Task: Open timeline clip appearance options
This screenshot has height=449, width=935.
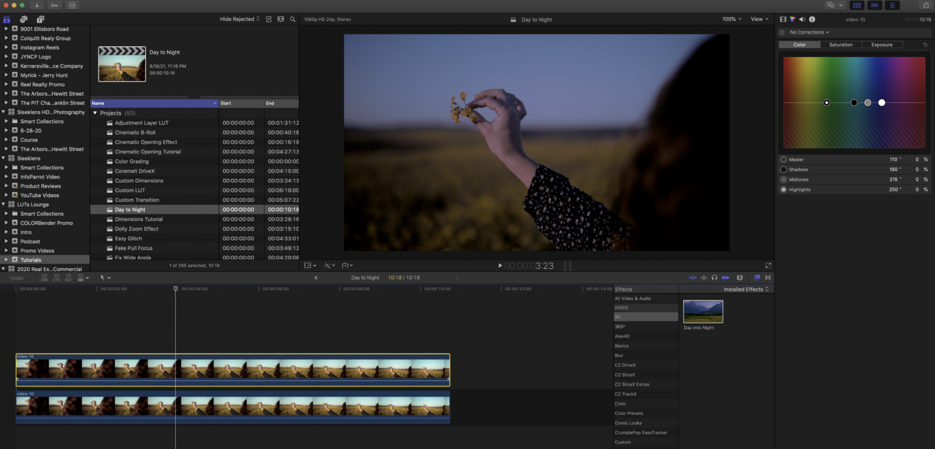Action: [740, 277]
